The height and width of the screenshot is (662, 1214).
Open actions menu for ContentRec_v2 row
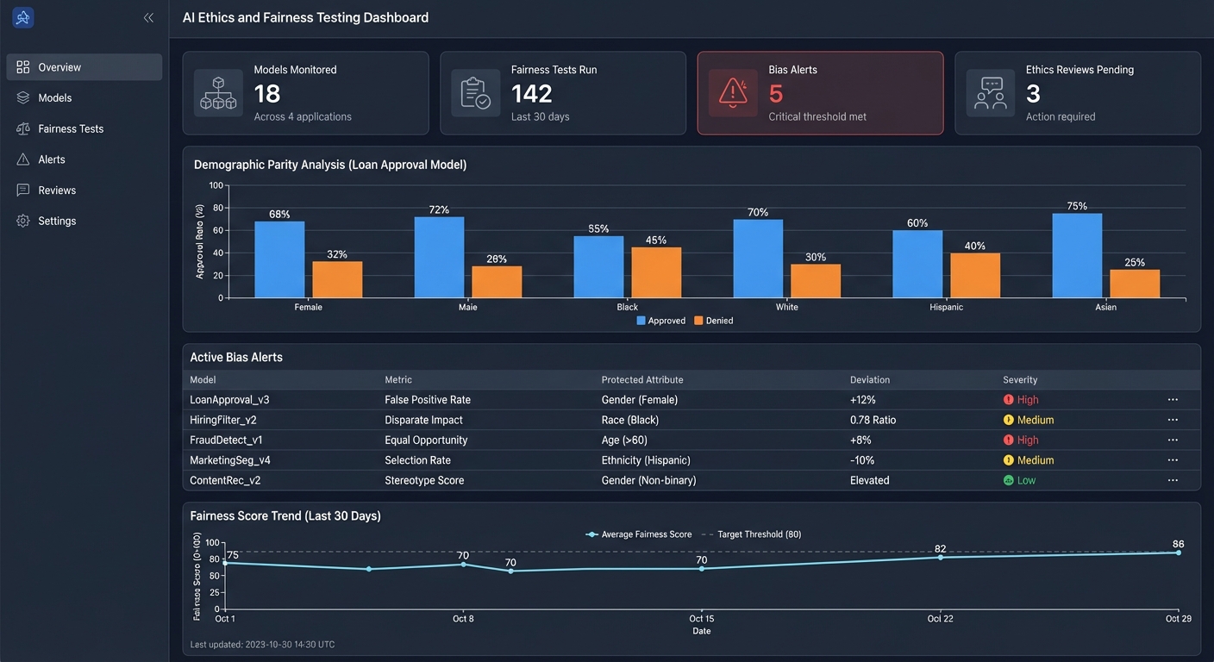tap(1173, 480)
